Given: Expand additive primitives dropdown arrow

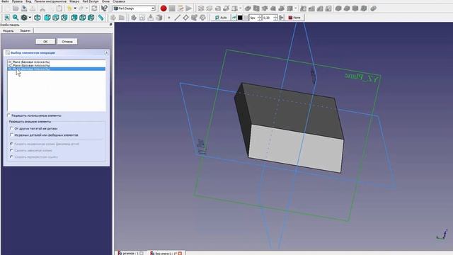Looking at the screenshot, I should click(241, 8).
